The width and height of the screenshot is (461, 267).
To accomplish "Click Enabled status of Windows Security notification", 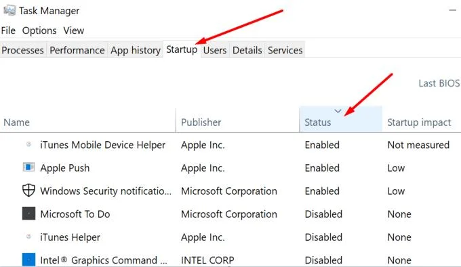I will [322, 191].
